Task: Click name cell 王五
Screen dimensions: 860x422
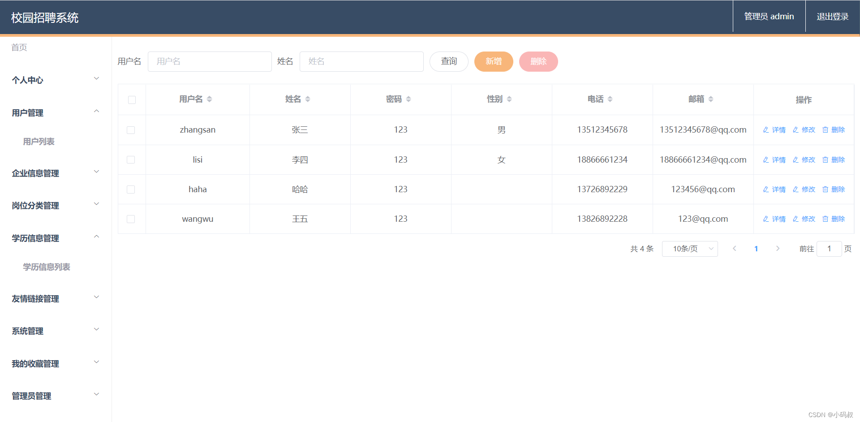Action: 300,219
